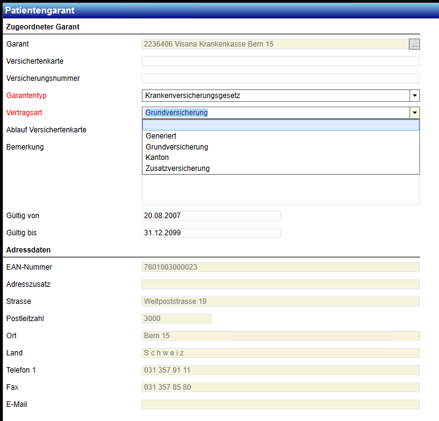Click the Gültig bis date field

[x=211, y=233]
